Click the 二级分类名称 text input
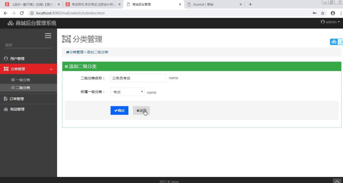 [x=139, y=78]
